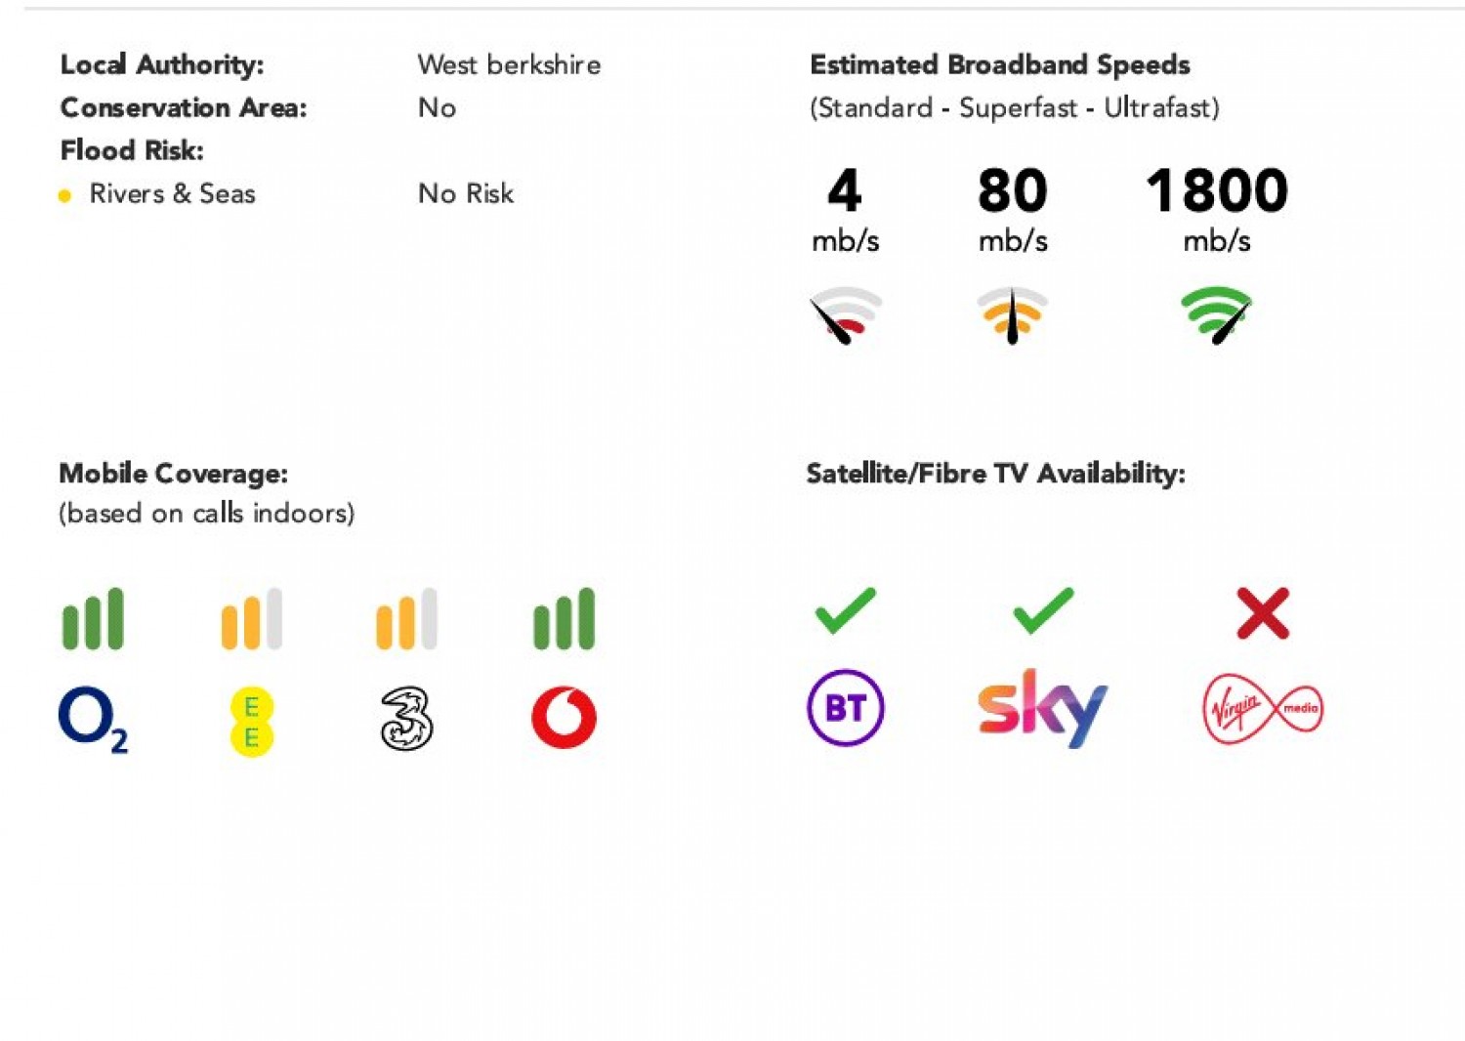Click the Vodafone green signal bars
This screenshot has width=1465, height=1041.
[564, 618]
